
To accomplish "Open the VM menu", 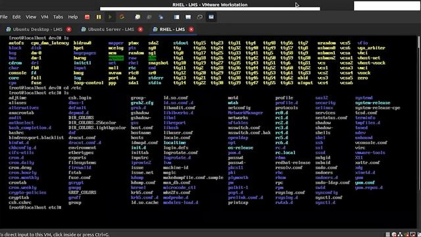I will 45,16.
